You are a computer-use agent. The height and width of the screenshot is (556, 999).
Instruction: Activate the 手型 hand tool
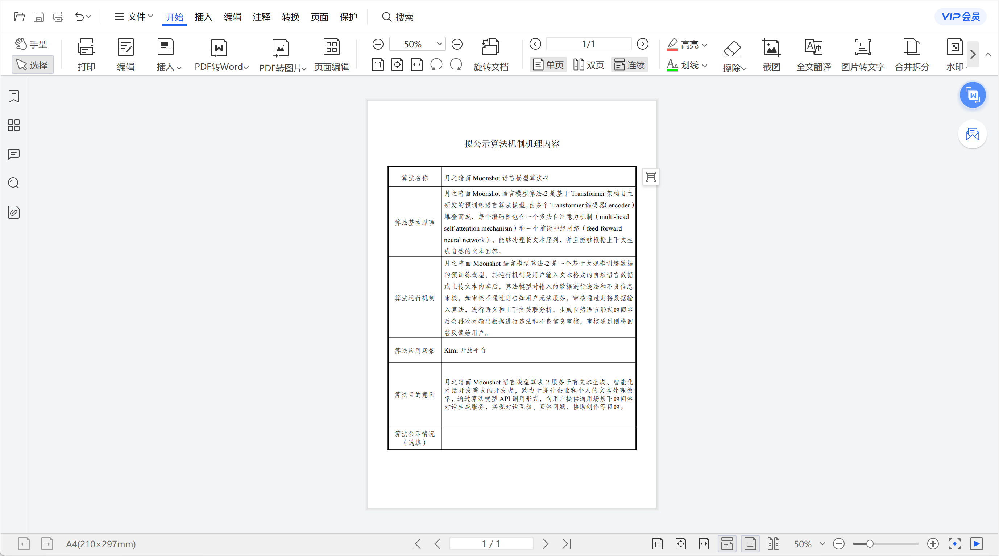coord(31,44)
